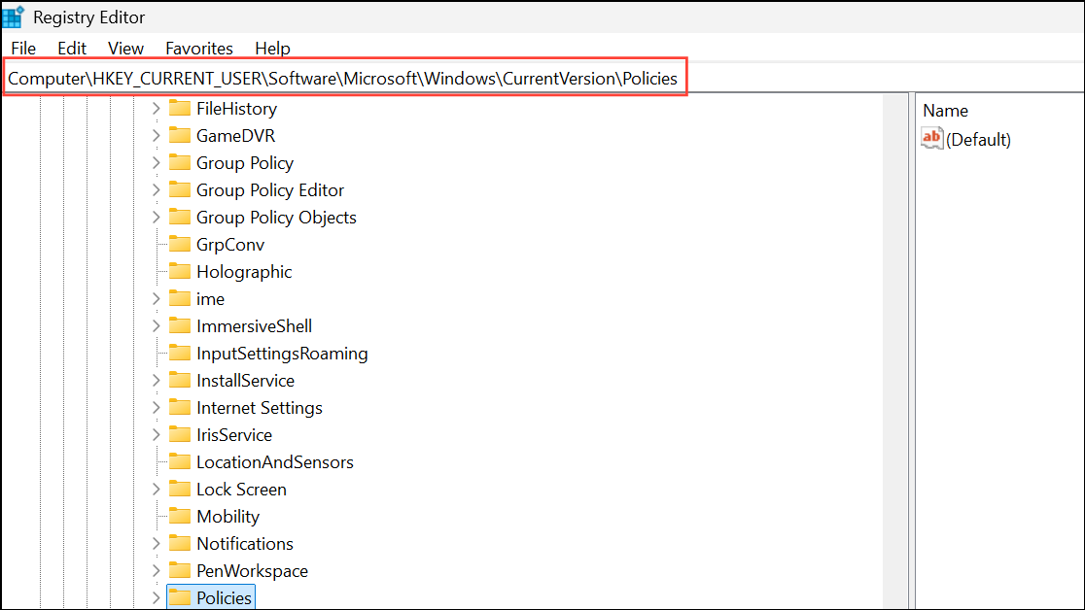The image size is (1085, 610).
Task: Expand the Notifications key
Action: (x=157, y=544)
